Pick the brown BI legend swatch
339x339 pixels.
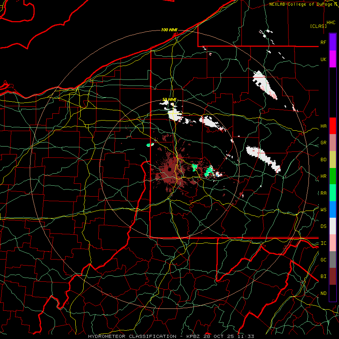333,276
